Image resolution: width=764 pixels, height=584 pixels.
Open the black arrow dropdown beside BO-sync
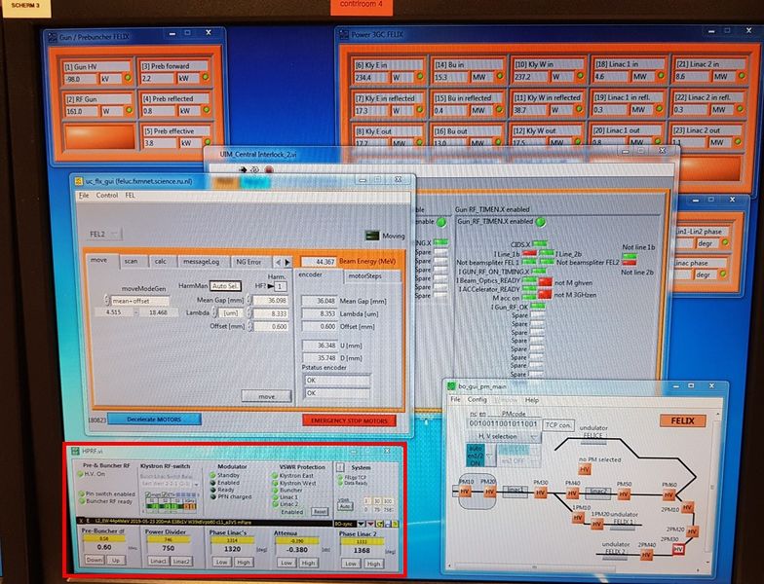362,524
